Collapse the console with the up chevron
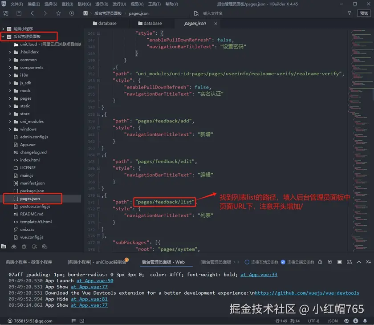The height and width of the screenshot is (325, 374). coord(359,262)
